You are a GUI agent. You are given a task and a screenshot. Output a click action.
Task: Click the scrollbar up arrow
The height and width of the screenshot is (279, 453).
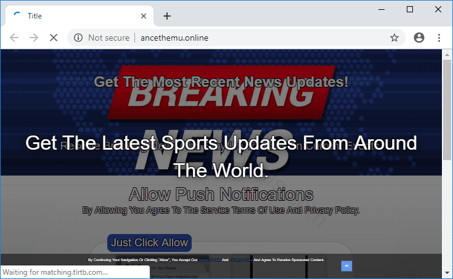pos(447,55)
